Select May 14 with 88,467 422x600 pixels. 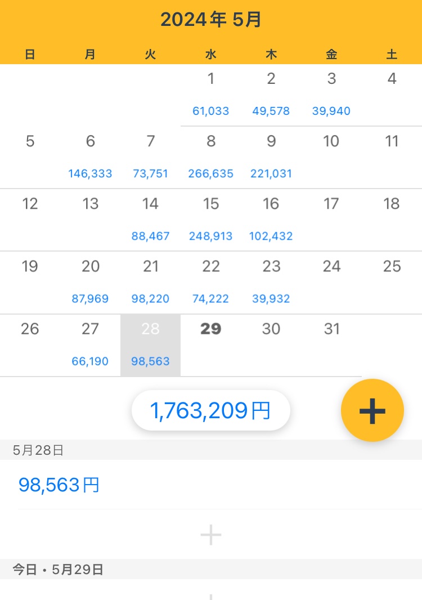pos(151,220)
